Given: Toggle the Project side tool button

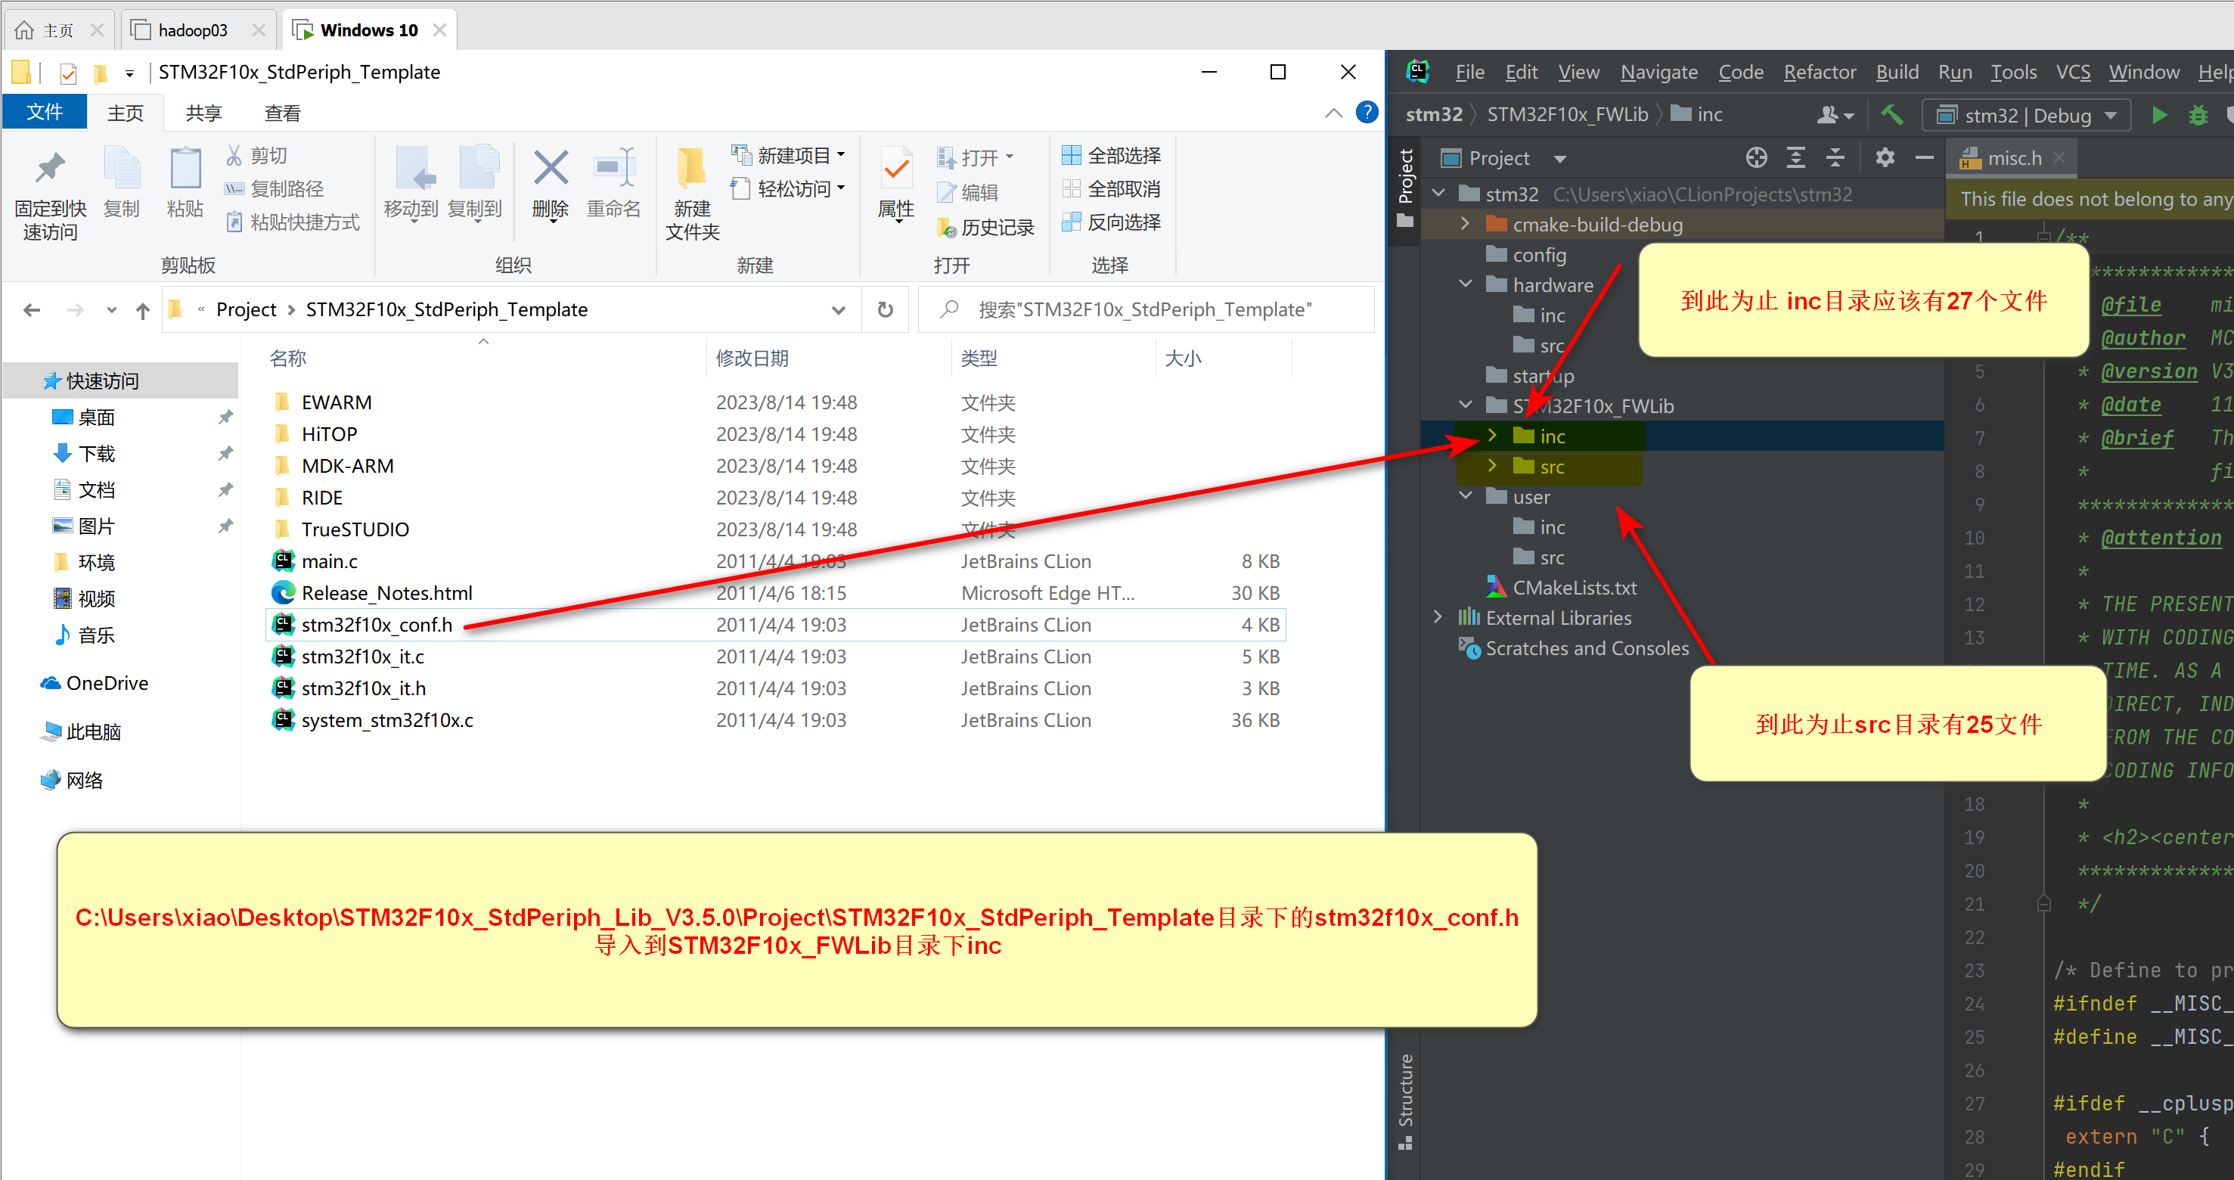Looking at the screenshot, I should (1406, 188).
